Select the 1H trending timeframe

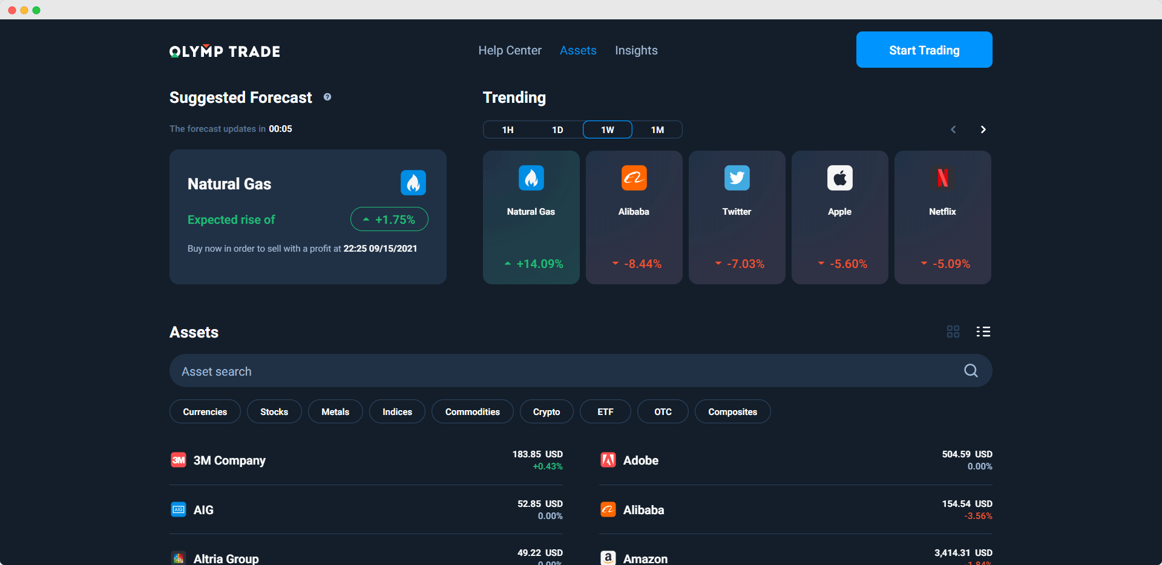click(x=508, y=129)
